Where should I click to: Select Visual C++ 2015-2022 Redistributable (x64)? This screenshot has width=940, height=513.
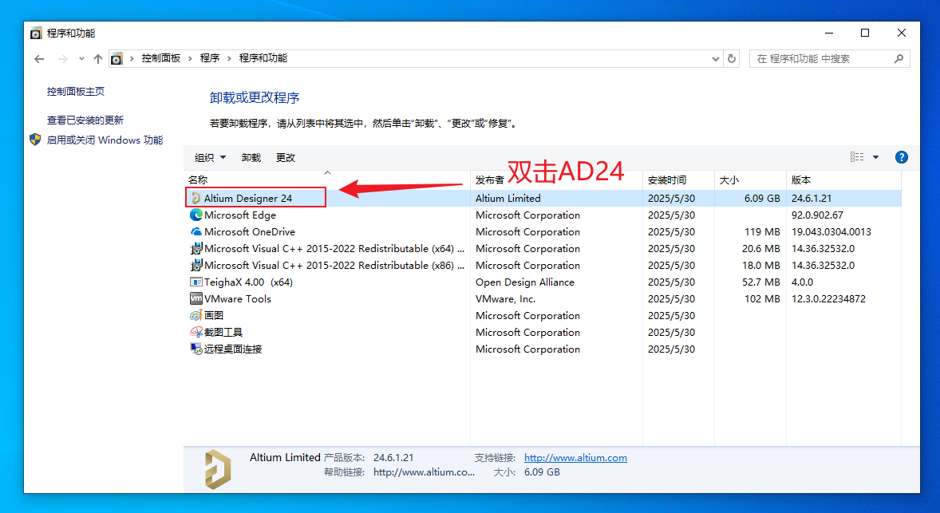pyautogui.click(x=334, y=248)
